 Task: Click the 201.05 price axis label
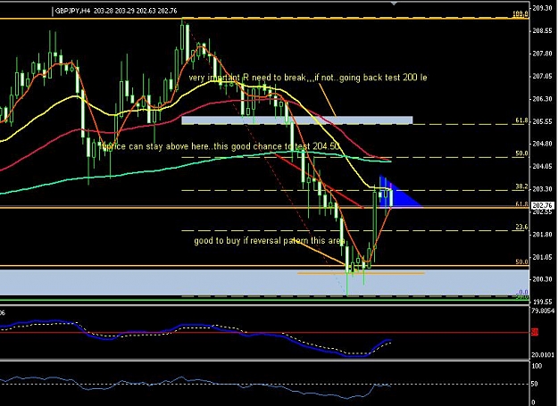click(x=543, y=257)
